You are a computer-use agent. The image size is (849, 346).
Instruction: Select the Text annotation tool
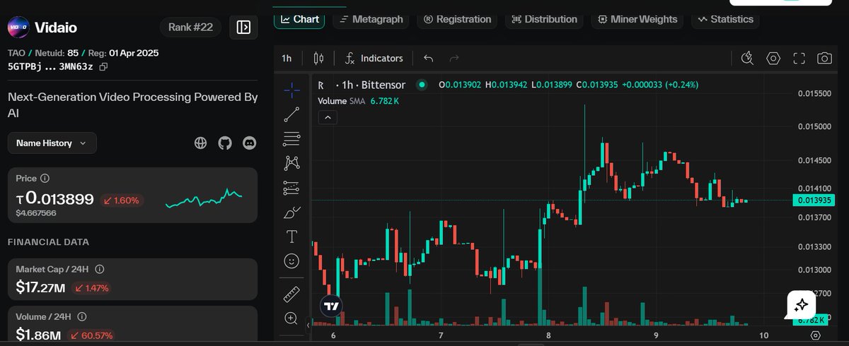pyautogui.click(x=291, y=236)
